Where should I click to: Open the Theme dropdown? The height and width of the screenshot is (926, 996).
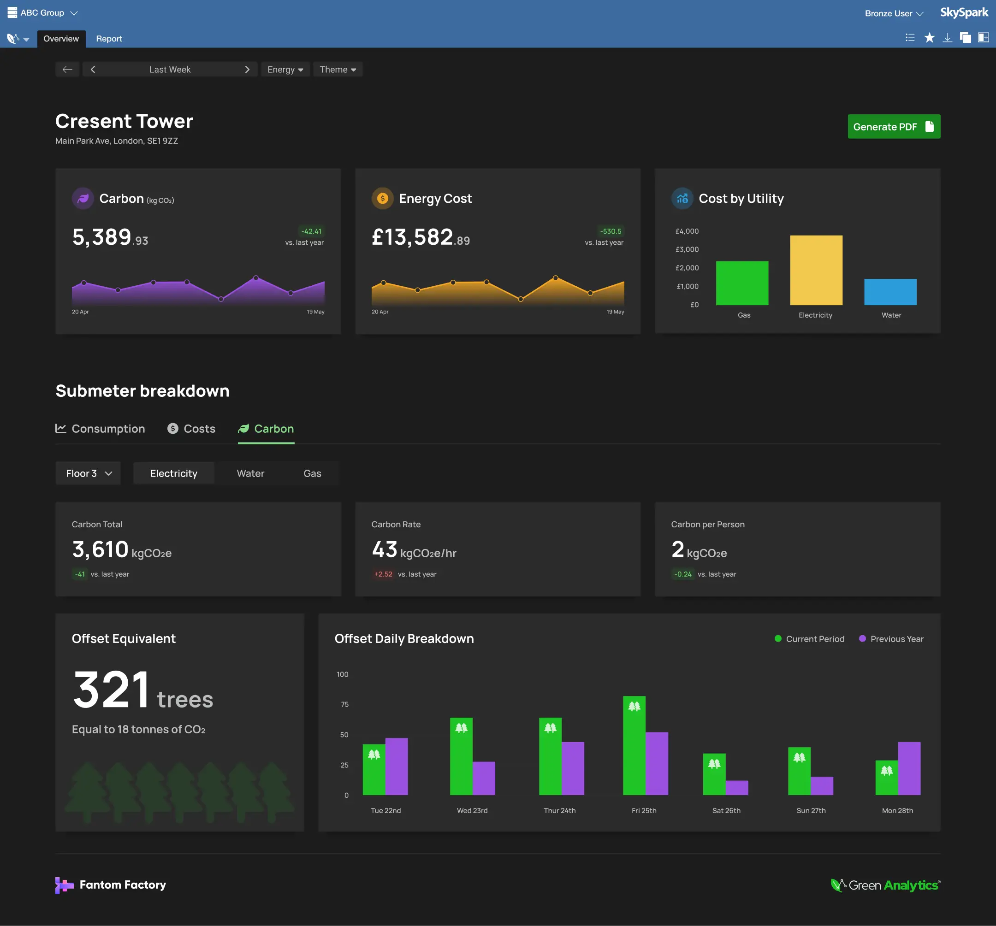(x=338, y=69)
